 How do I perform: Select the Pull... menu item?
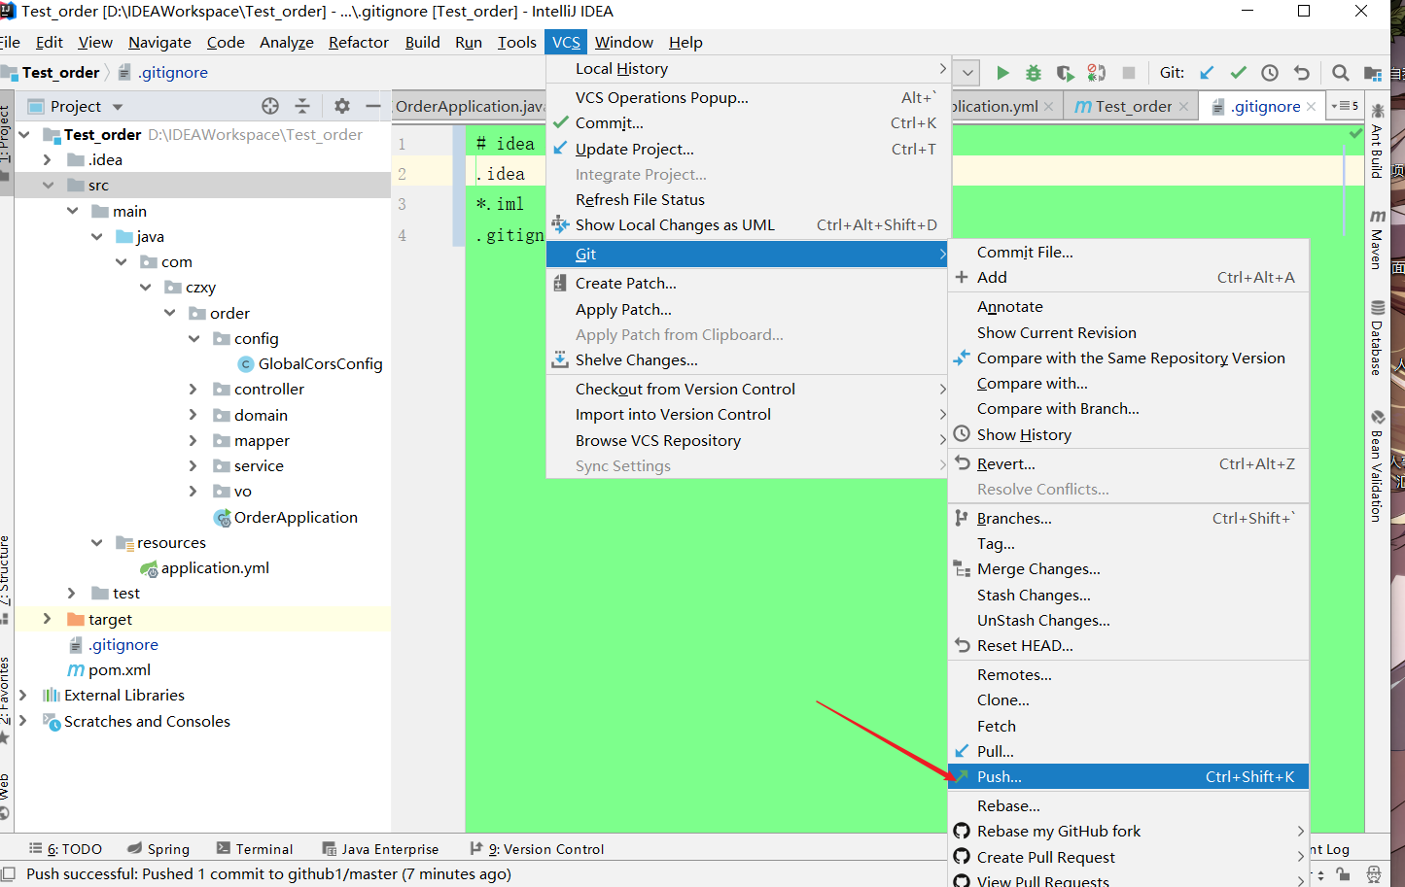[x=1128, y=751]
